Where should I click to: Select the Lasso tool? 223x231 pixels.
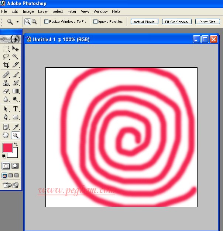pos(6,57)
